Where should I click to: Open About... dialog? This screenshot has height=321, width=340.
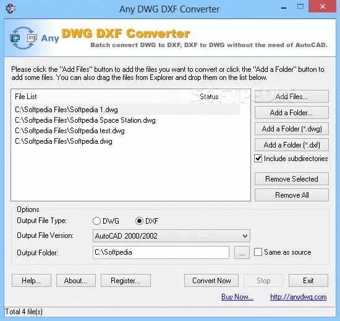point(76,281)
